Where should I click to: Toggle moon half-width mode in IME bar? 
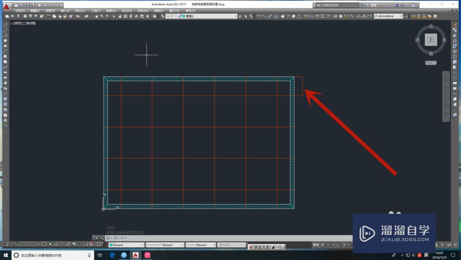click(x=273, y=247)
